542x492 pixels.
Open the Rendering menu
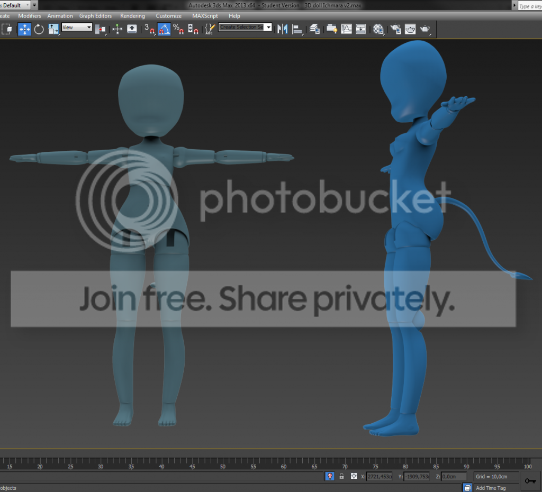[132, 16]
